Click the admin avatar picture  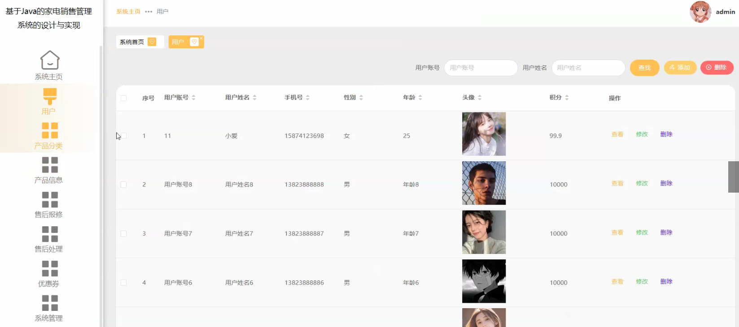[700, 12]
